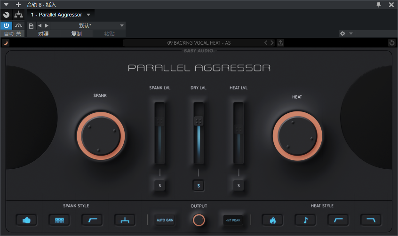Expand the window menu triangle at top left
Image resolution: width=398 pixels, height=236 pixels.
[x=6, y=5]
